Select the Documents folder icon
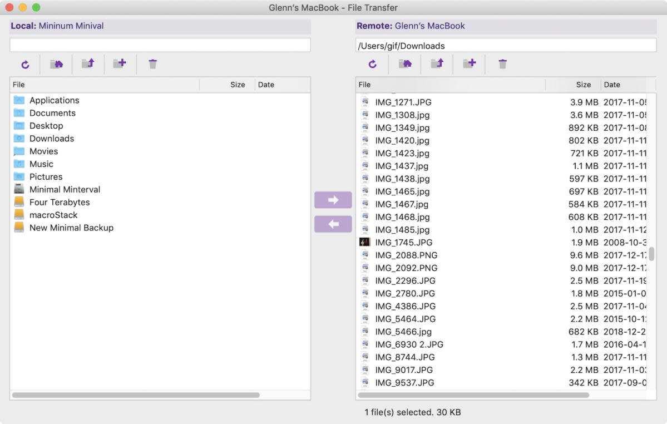 (x=19, y=113)
